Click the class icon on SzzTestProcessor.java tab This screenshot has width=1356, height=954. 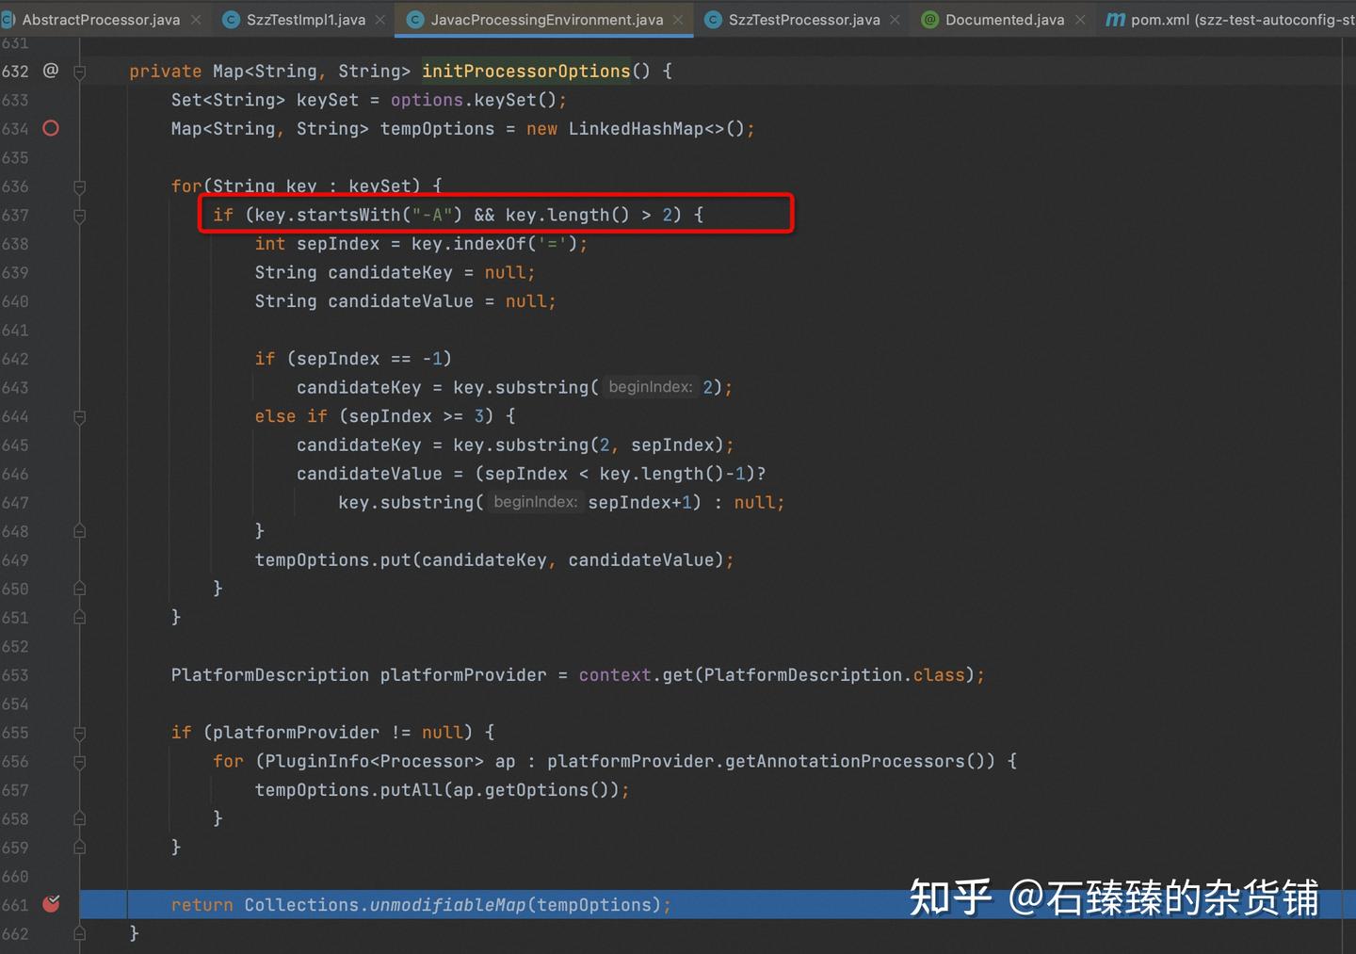point(713,19)
